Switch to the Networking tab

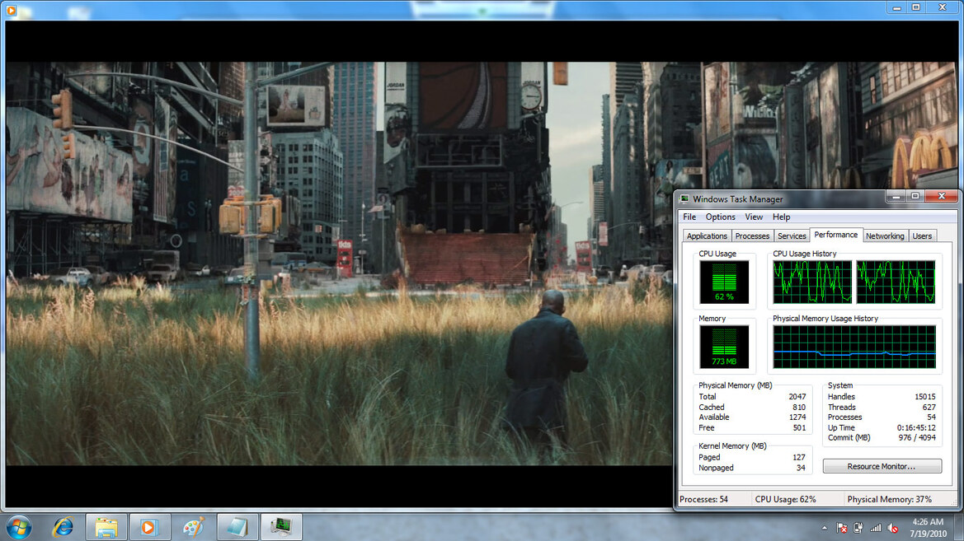tap(885, 236)
